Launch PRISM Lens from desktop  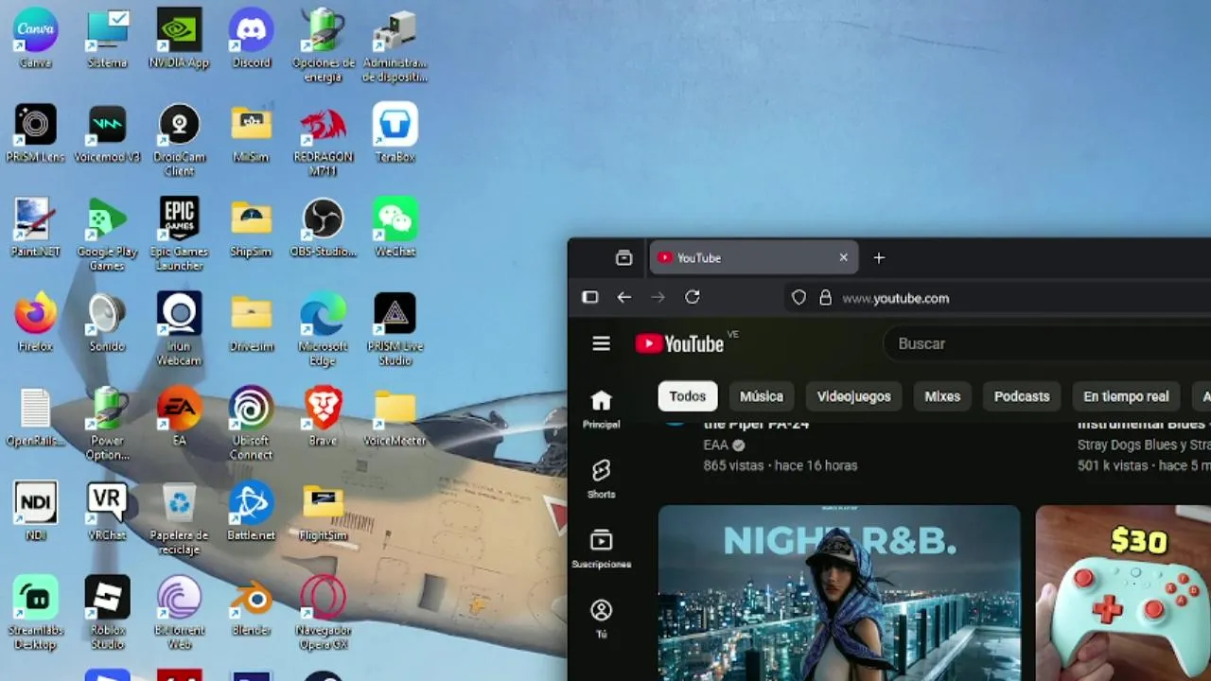[x=36, y=133]
